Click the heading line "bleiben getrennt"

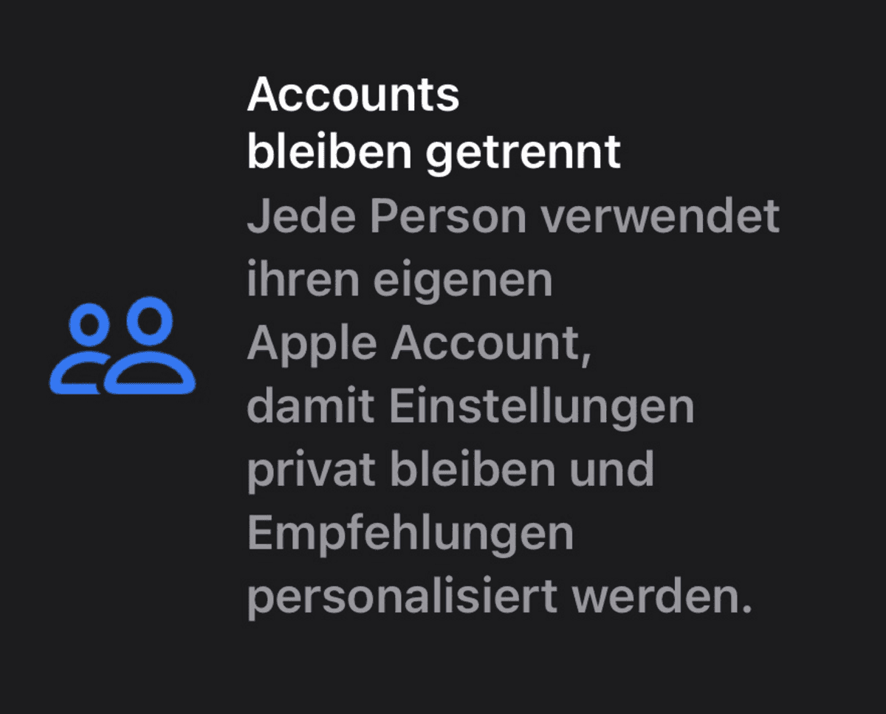pos(433,151)
